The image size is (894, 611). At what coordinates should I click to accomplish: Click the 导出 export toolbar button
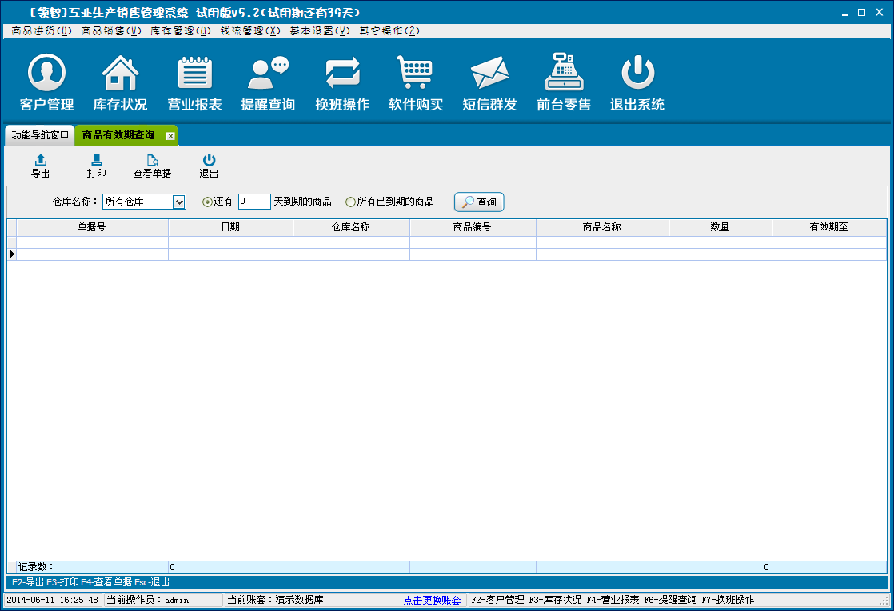[40, 166]
